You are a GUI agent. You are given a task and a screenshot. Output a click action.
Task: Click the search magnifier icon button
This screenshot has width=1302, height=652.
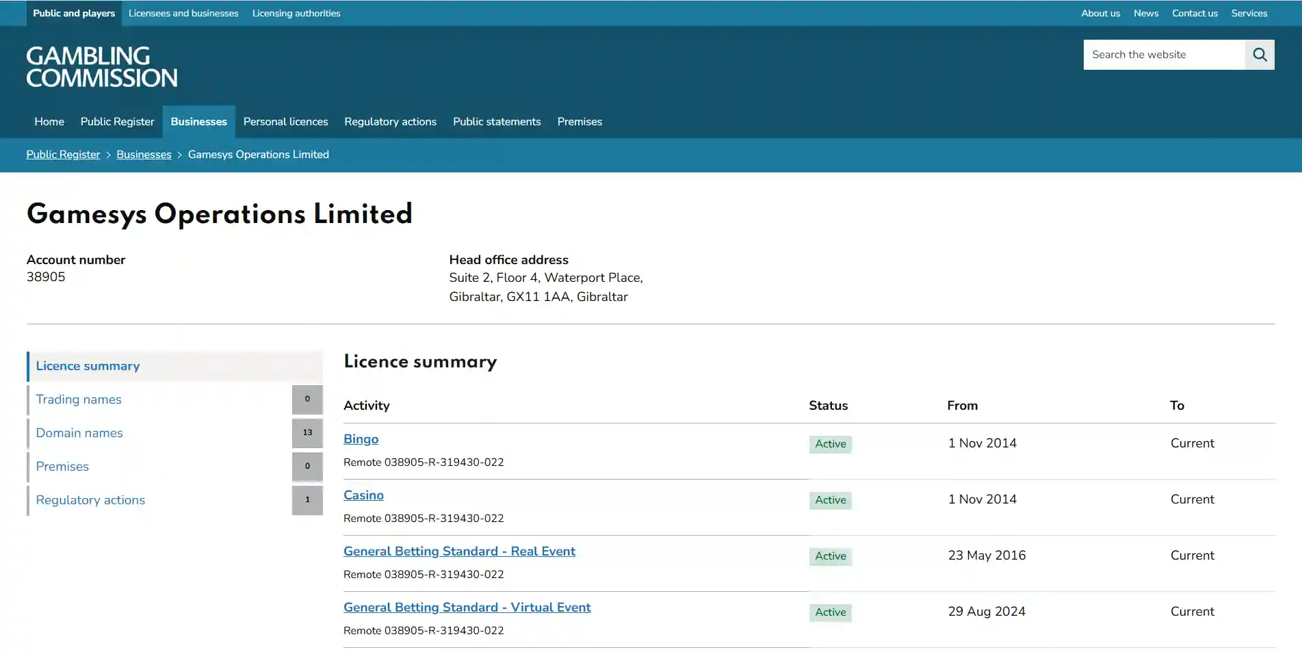click(x=1259, y=55)
